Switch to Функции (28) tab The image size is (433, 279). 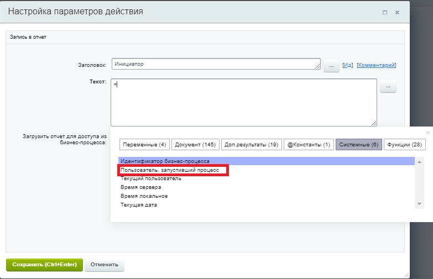click(405, 145)
